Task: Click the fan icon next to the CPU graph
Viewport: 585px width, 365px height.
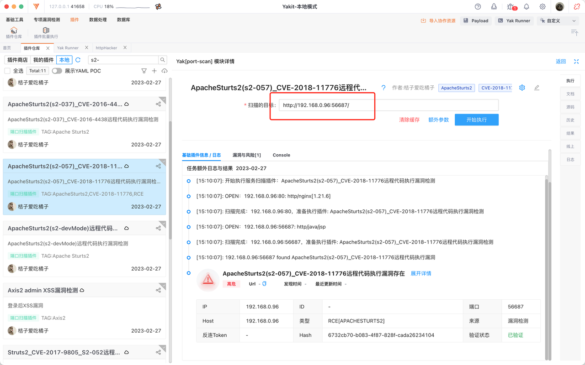Action: [158, 7]
